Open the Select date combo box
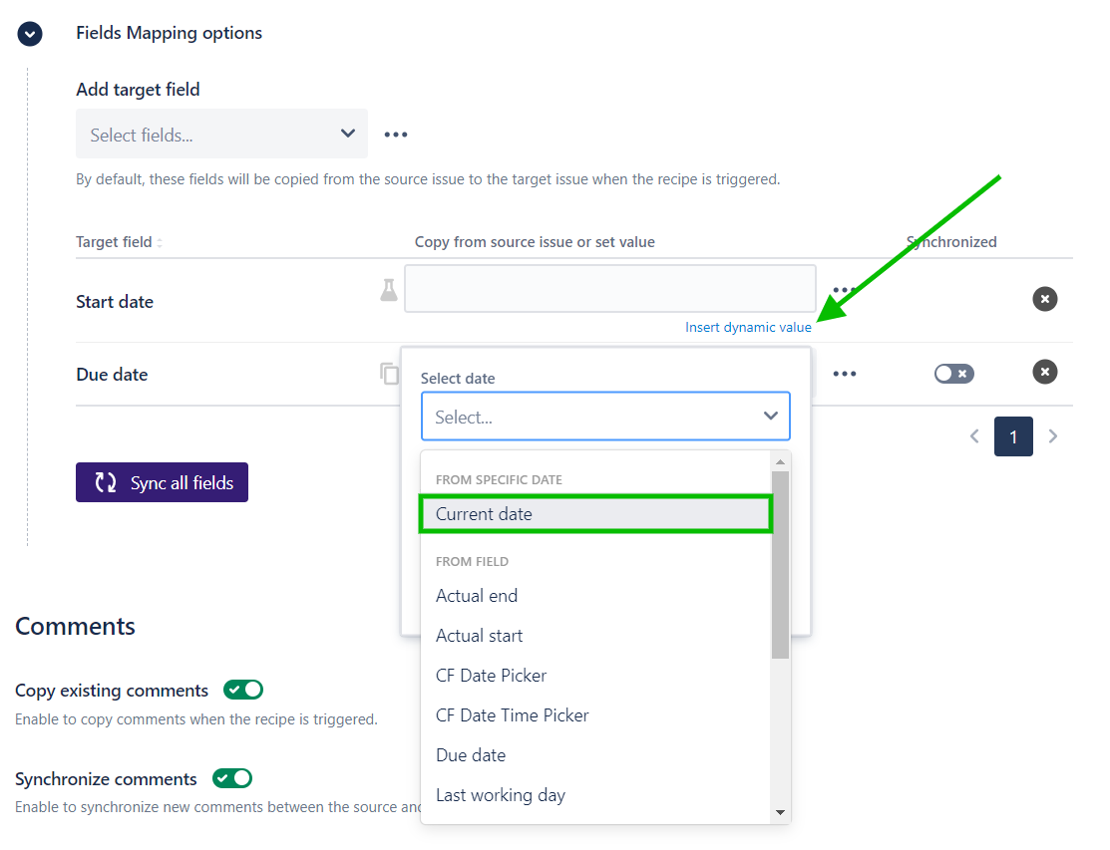 [x=605, y=417]
